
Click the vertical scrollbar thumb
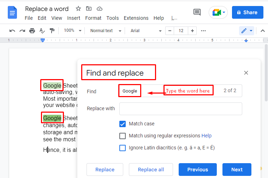tap(266, 73)
